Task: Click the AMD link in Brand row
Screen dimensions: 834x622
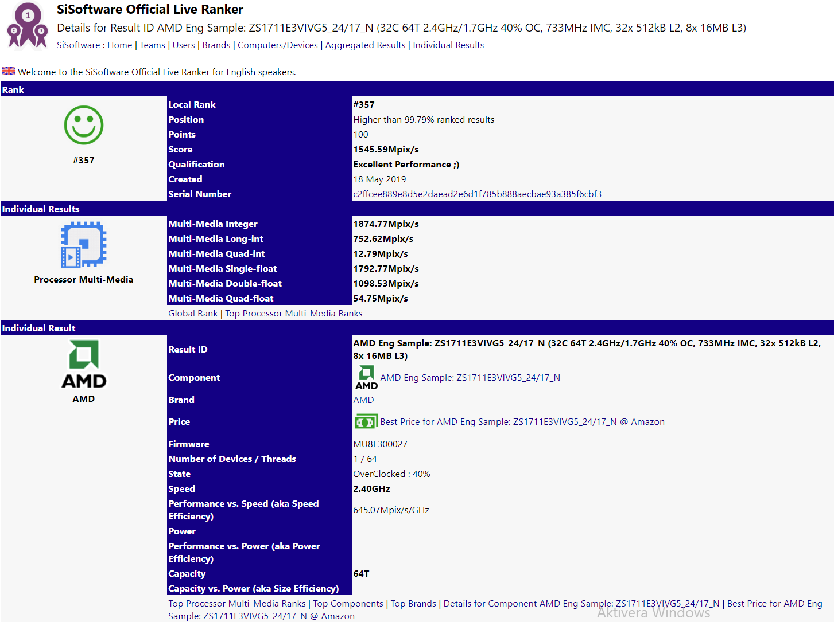Action: point(363,400)
